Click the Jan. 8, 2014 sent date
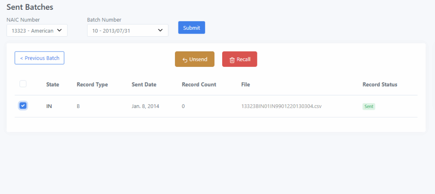Image resolution: width=435 pixels, height=194 pixels. coord(145,106)
